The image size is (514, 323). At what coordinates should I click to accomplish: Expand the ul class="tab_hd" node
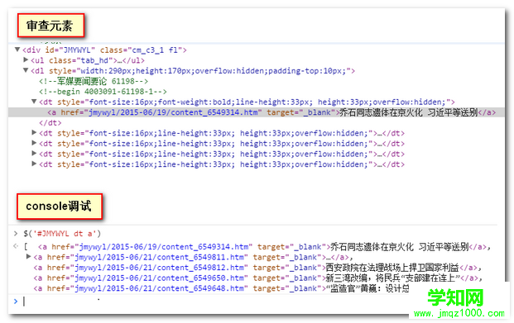(26, 59)
